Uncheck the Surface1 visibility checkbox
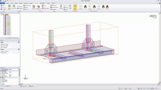This screenshot has height=90, width=161. [4, 16]
